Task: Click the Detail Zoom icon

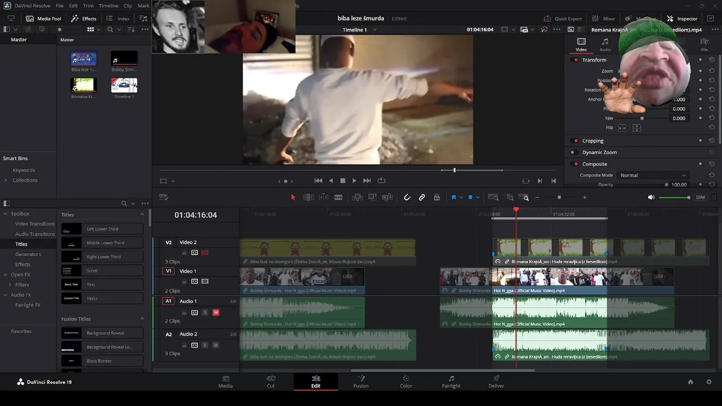Action: 510,197
